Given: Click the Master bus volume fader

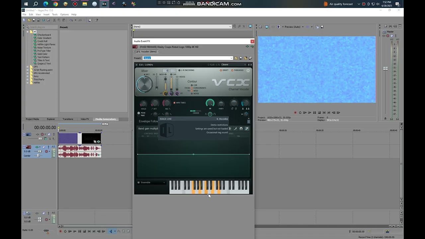Looking at the screenshot, I should tap(385, 68).
